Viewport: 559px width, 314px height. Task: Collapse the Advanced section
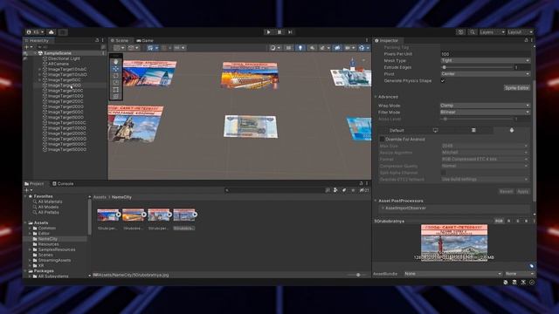[376, 97]
